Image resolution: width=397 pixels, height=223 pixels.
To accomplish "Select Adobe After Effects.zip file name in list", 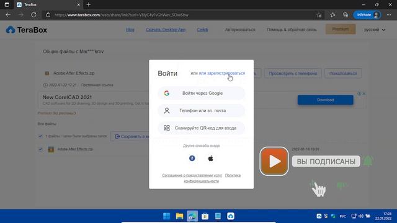I will point(75,149).
